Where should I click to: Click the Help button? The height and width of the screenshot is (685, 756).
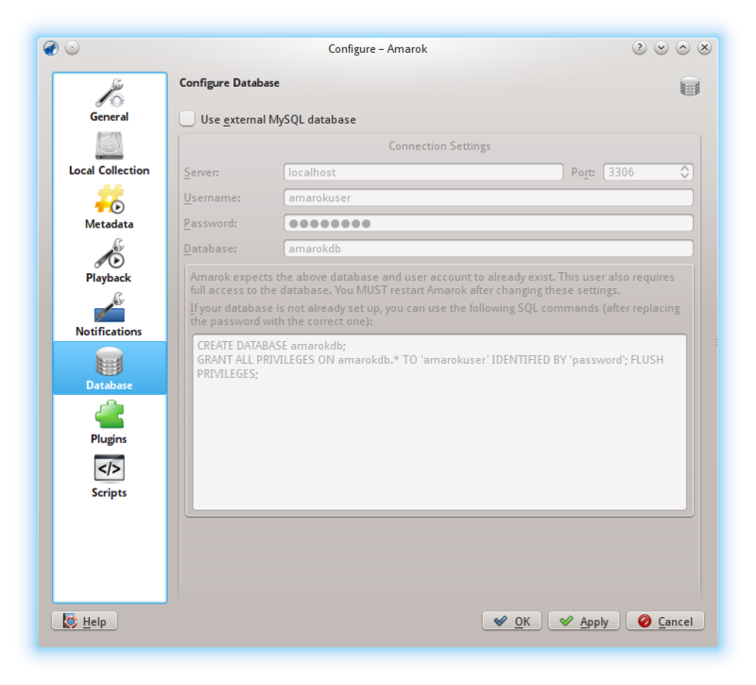(x=85, y=621)
